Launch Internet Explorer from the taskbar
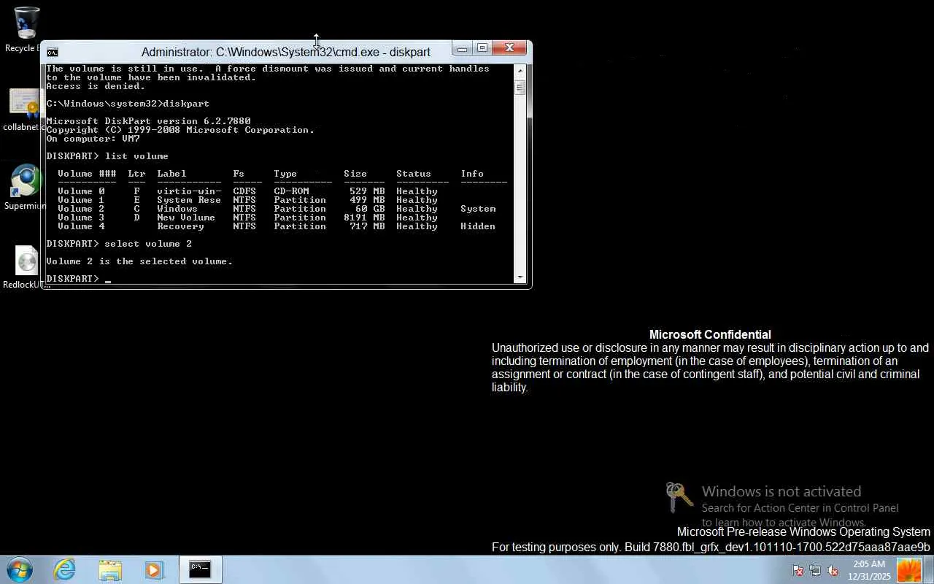 tap(65, 569)
